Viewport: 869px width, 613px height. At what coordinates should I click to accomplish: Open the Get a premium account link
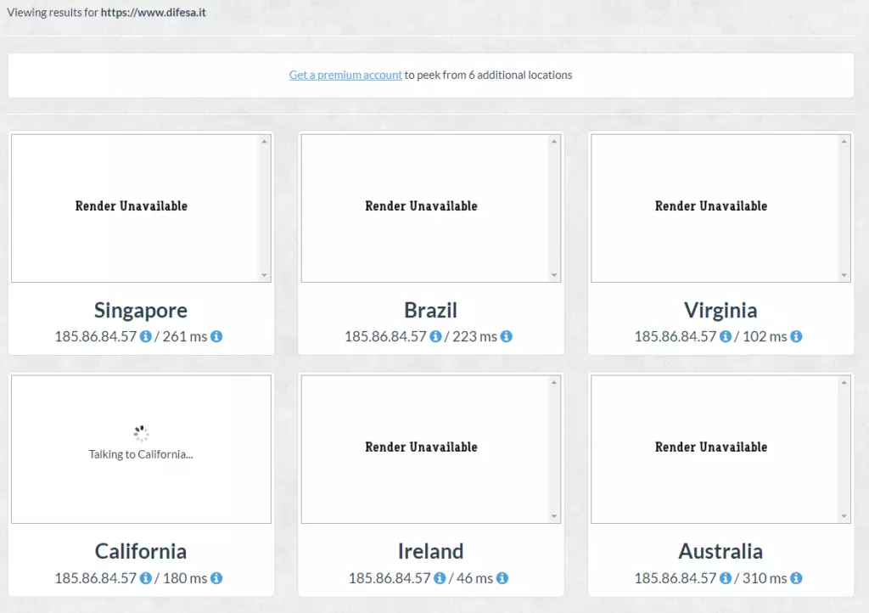coord(345,75)
